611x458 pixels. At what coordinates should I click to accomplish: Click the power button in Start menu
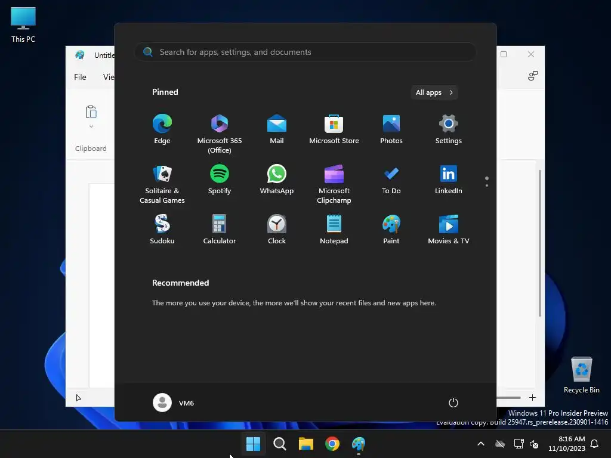pyautogui.click(x=453, y=403)
